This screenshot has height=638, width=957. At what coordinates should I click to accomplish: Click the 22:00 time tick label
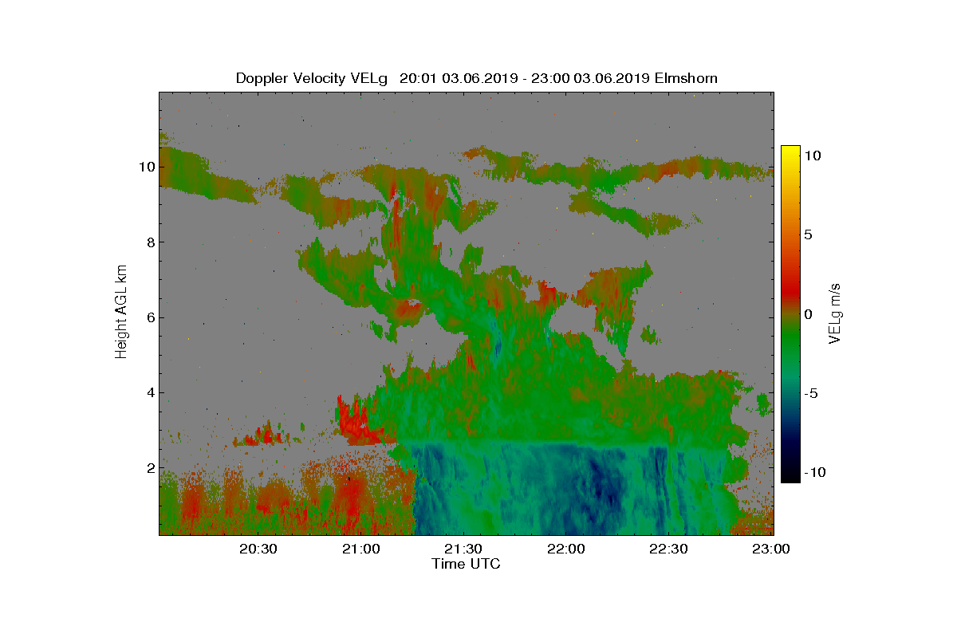pyautogui.click(x=568, y=549)
